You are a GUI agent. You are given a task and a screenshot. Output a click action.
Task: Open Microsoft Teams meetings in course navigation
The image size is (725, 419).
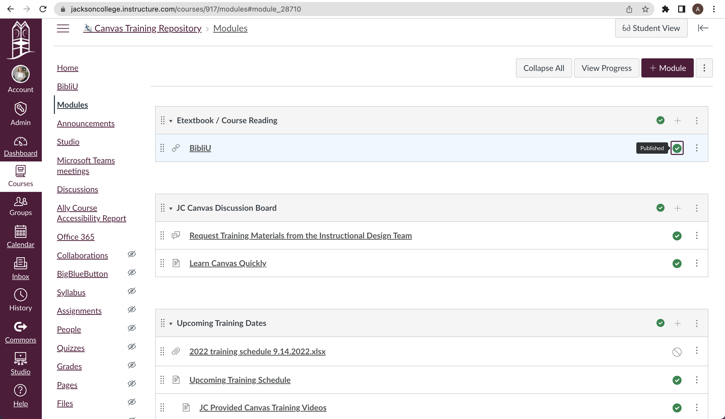86,165
